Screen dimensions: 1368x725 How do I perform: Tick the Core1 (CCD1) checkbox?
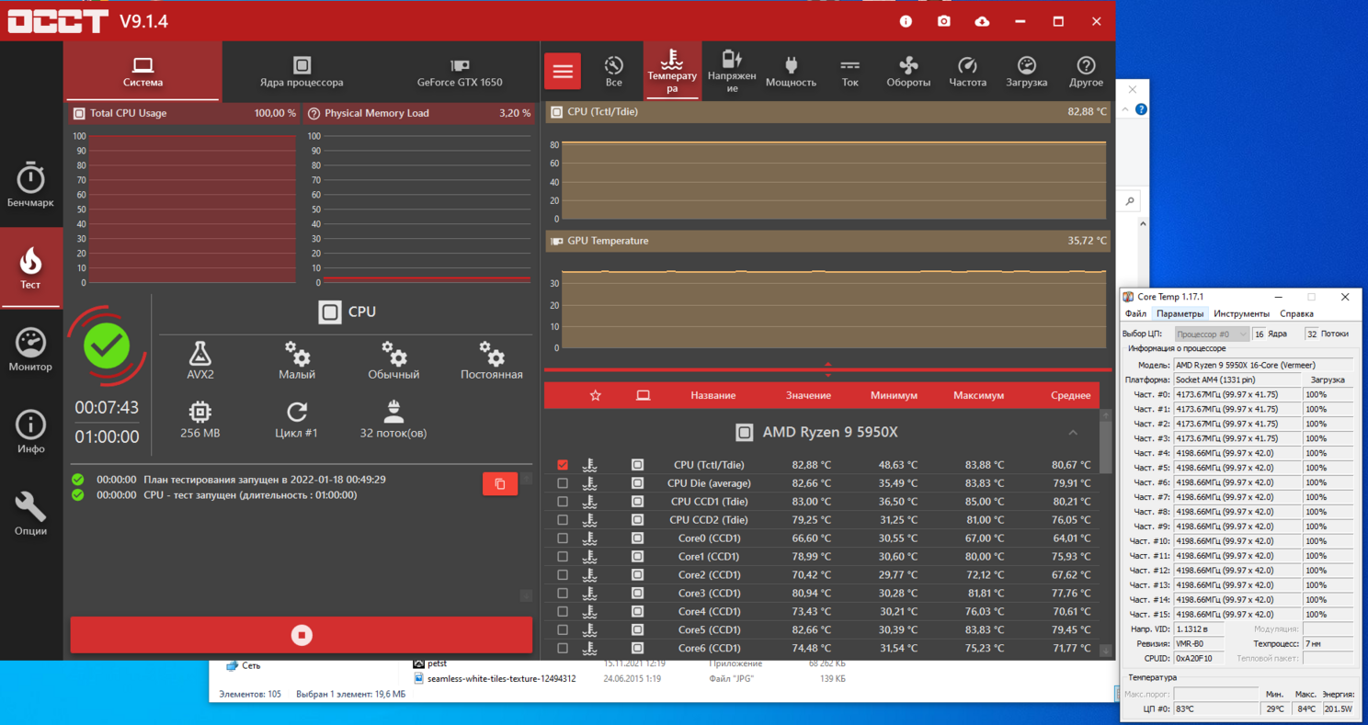click(x=563, y=557)
